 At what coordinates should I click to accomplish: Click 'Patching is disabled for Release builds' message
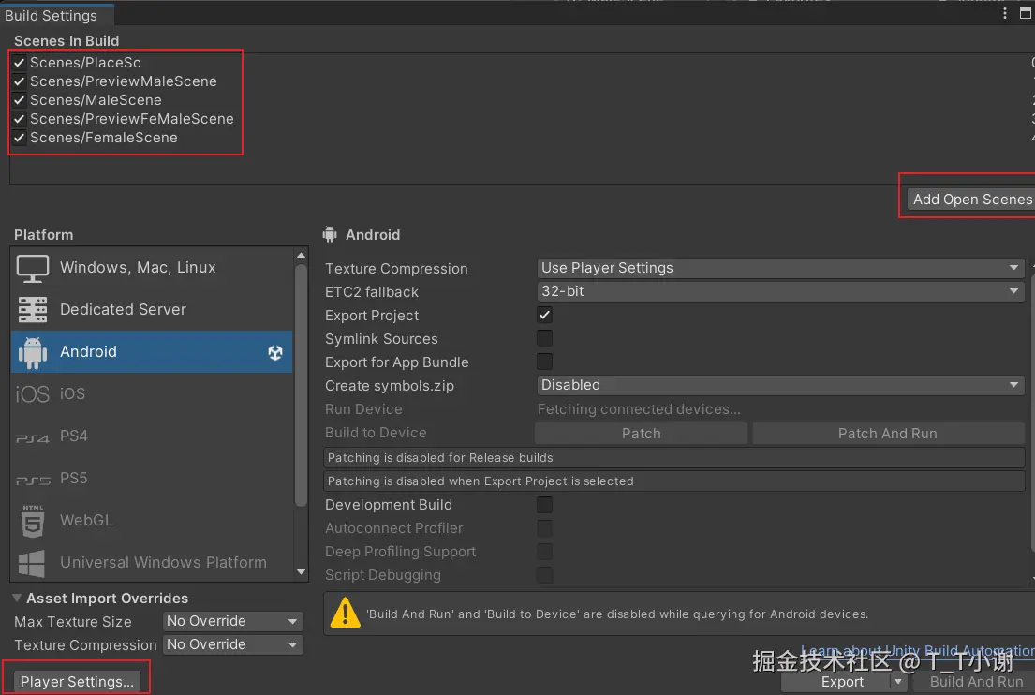click(x=674, y=457)
